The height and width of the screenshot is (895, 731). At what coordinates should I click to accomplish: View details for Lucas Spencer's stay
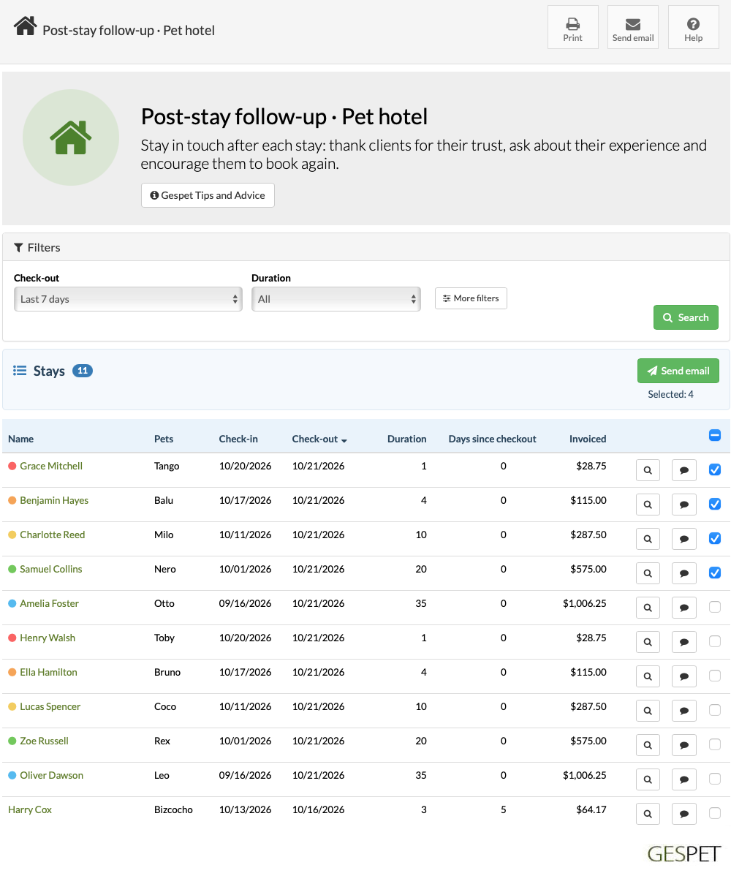tap(648, 711)
